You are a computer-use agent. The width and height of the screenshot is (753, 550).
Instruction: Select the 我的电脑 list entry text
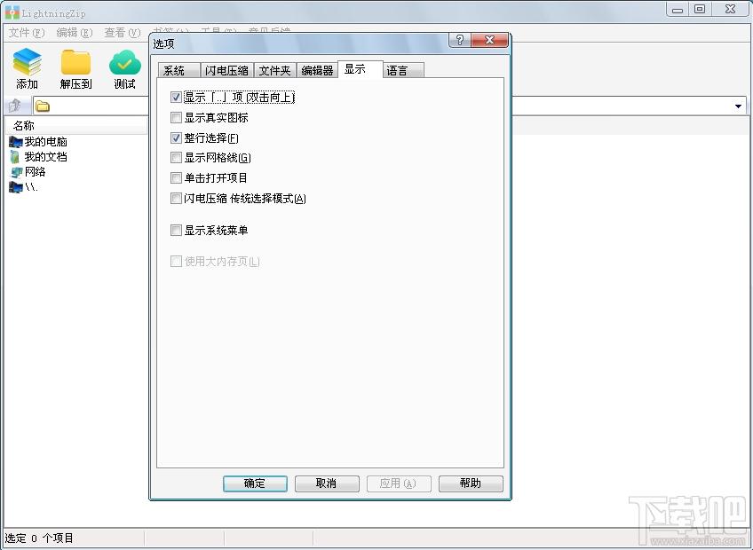[x=45, y=142]
